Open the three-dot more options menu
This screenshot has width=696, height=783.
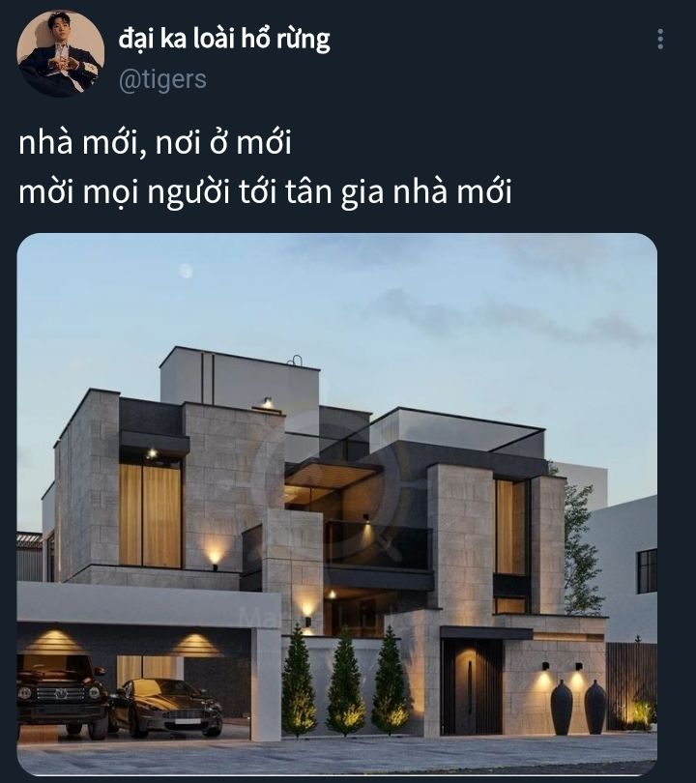click(660, 39)
